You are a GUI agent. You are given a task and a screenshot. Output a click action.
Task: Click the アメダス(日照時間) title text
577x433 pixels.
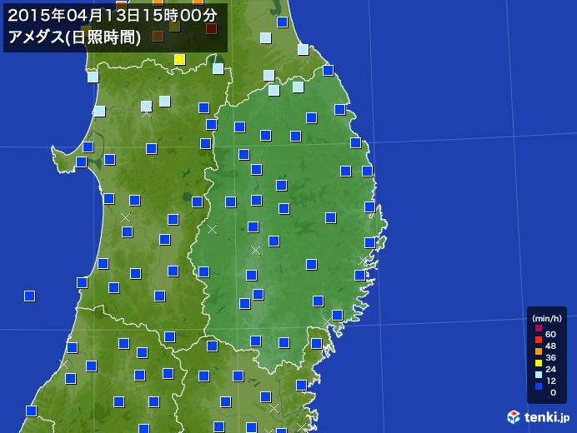74,37
